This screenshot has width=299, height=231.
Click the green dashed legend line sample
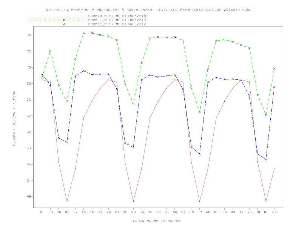point(59,20)
